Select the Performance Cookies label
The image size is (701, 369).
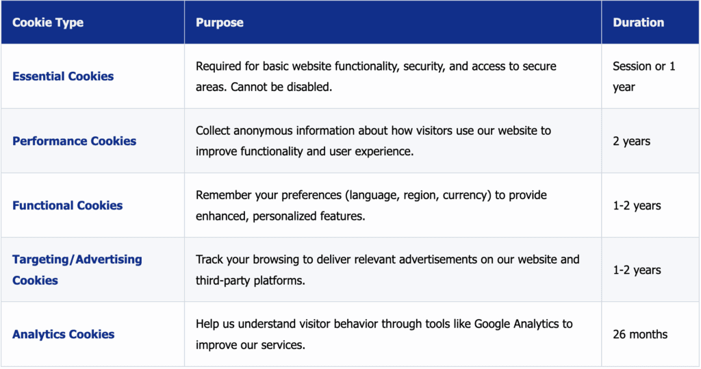click(74, 141)
